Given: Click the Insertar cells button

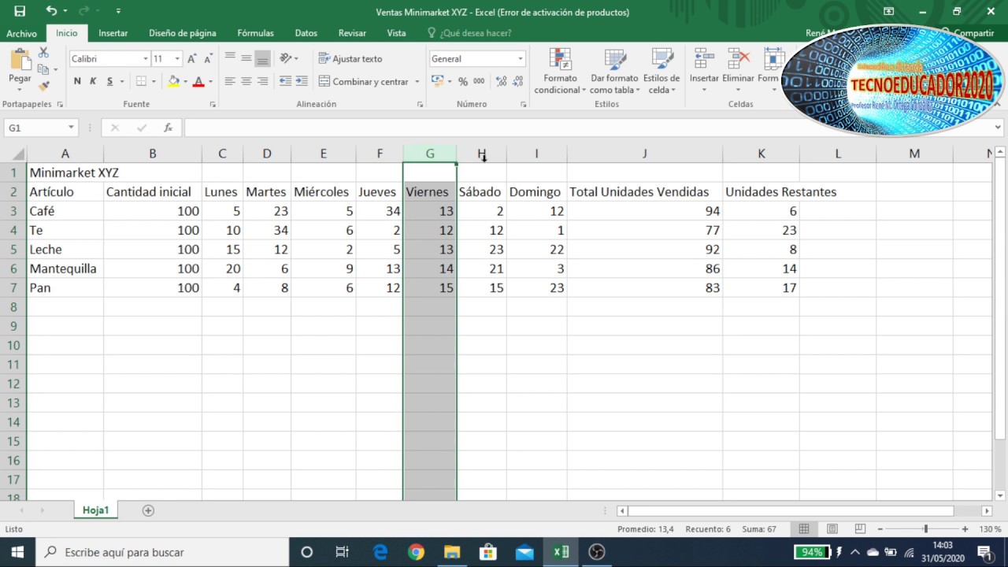Looking at the screenshot, I should coord(704,71).
